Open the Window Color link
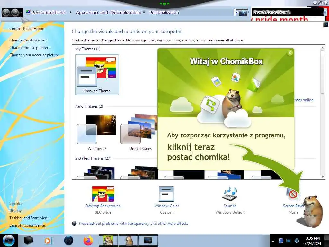329x247 pixels. click(167, 206)
